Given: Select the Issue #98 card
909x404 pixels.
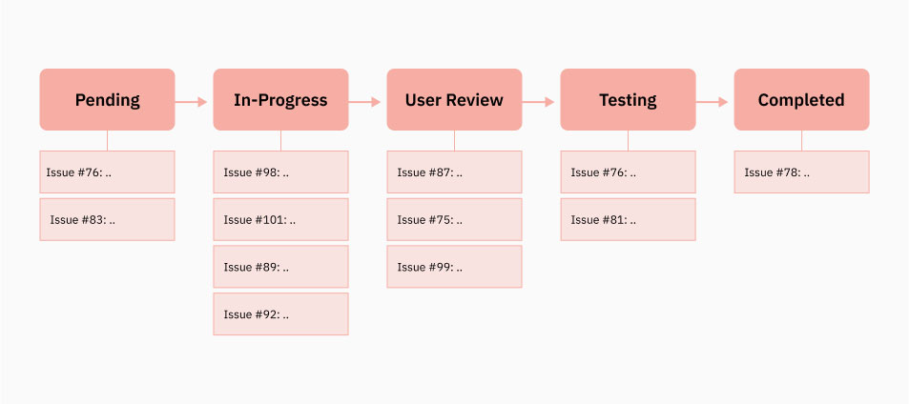Looking at the screenshot, I should point(280,172).
